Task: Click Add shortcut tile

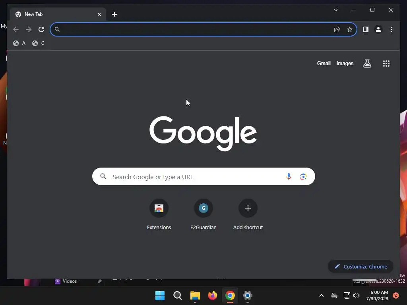Action: coord(248,214)
